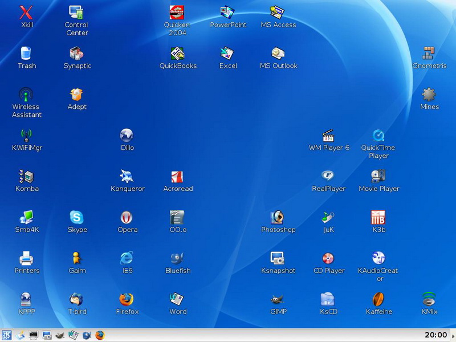Click the GIMP launcher in the taskbar
456x342 pixels.
(60, 335)
